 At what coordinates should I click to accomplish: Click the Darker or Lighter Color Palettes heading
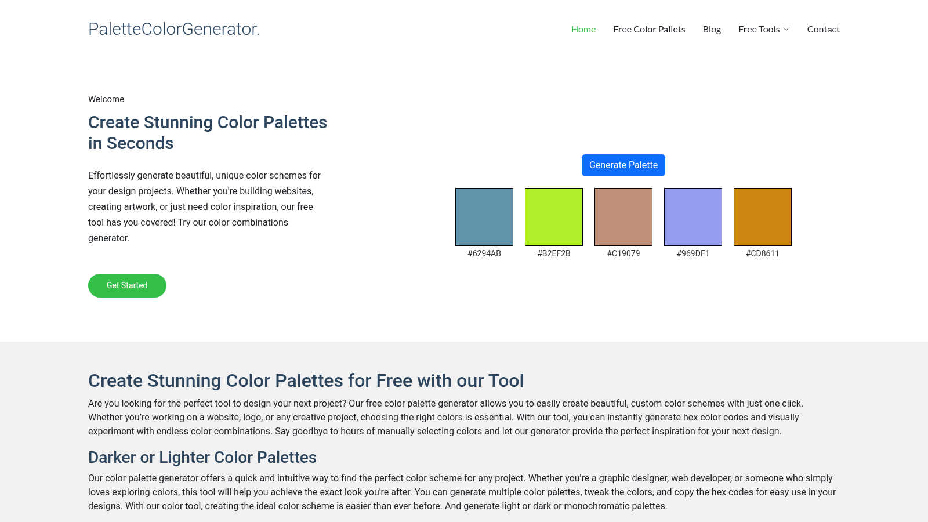[202, 458]
